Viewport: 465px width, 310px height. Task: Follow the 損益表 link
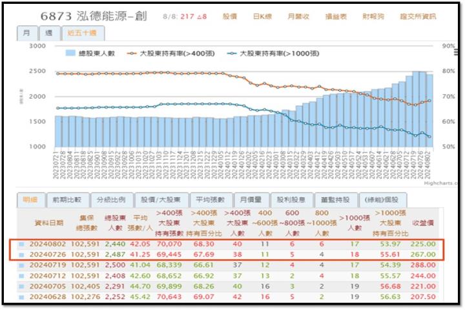[336, 17]
